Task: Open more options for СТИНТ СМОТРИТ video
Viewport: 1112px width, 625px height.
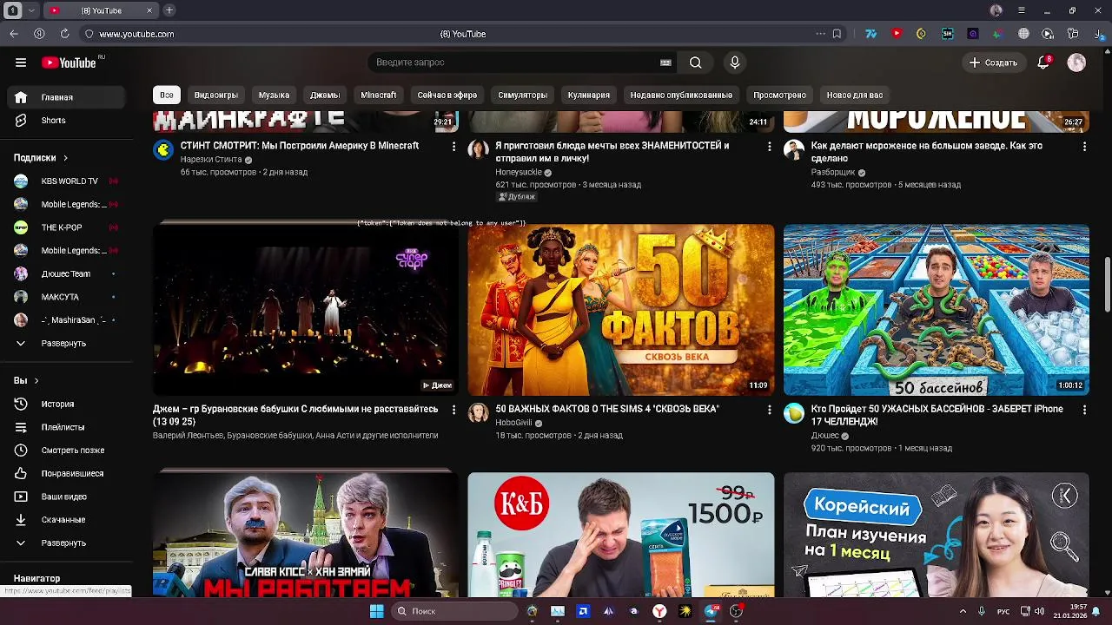Action: 453,147
